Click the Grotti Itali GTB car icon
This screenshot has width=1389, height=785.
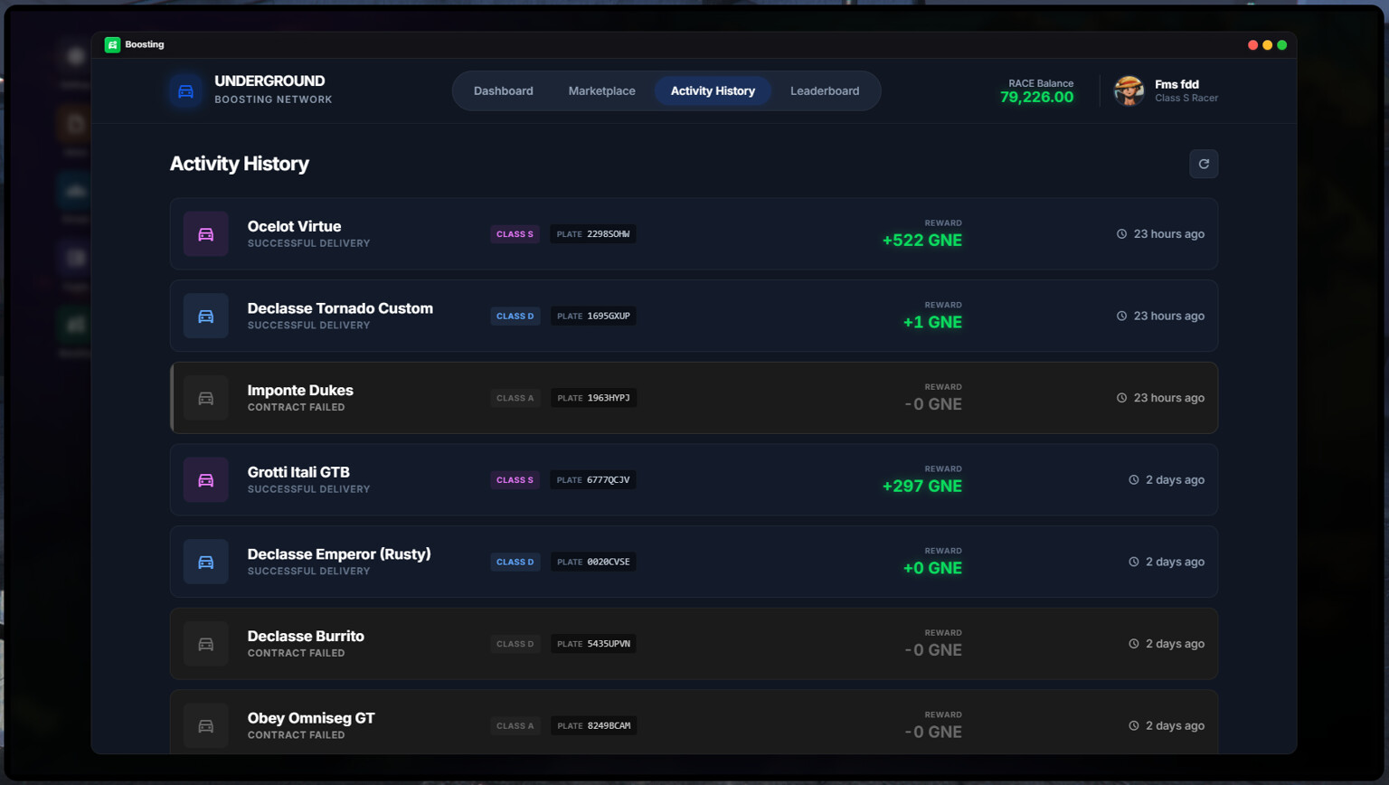tap(206, 480)
